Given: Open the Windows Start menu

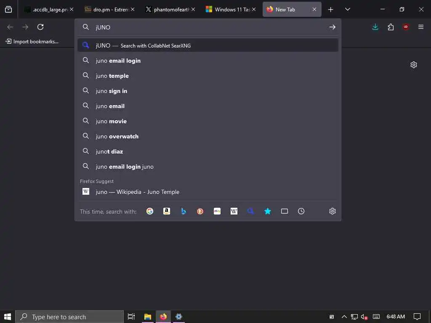Looking at the screenshot, I should click(x=8, y=317).
